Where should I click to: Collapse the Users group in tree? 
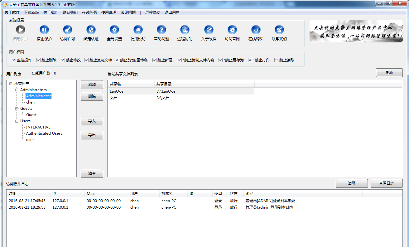click(x=17, y=121)
